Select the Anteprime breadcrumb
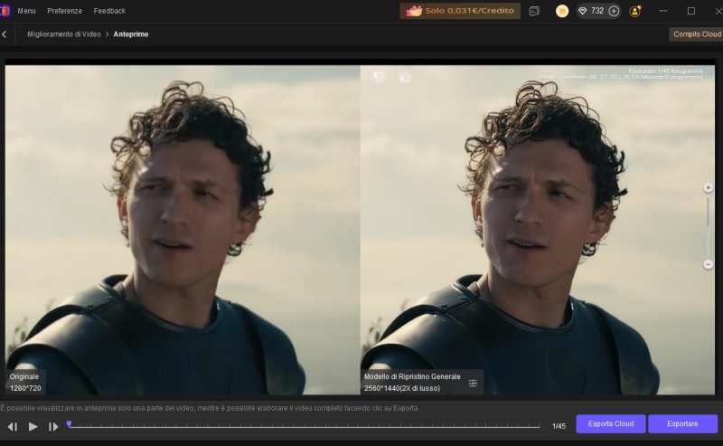Viewport: 723px width, 446px height. 131,34
